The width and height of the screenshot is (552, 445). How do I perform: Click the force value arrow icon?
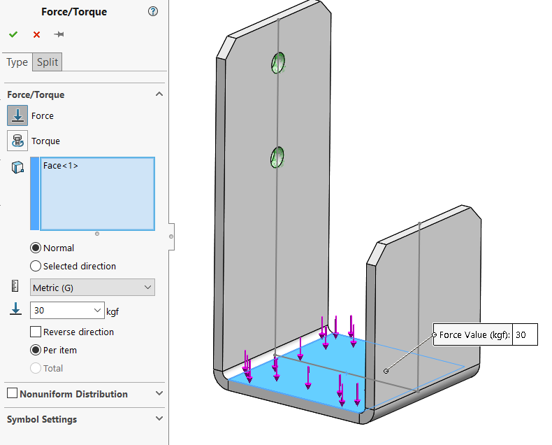15,309
